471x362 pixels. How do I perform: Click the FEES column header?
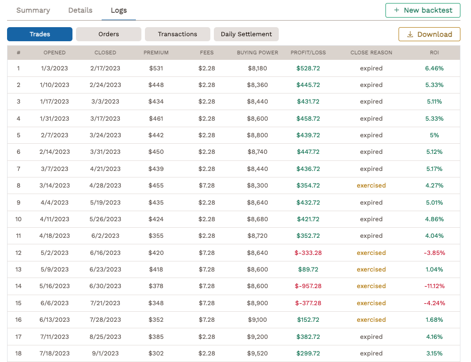207,52
